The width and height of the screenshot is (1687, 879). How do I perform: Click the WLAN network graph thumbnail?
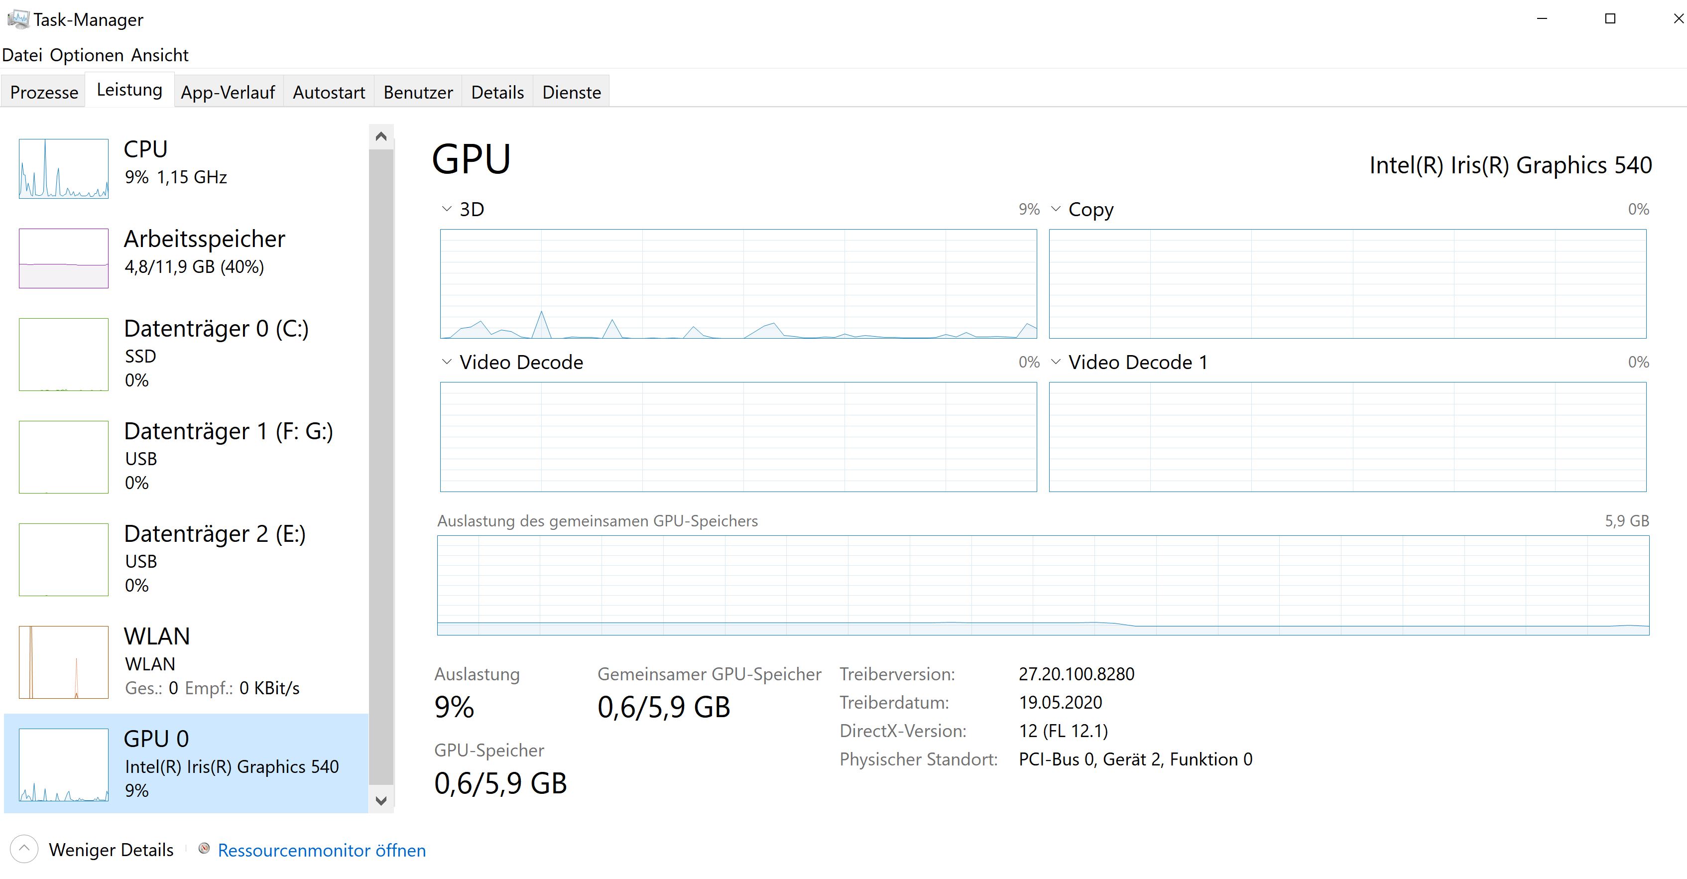click(x=64, y=661)
